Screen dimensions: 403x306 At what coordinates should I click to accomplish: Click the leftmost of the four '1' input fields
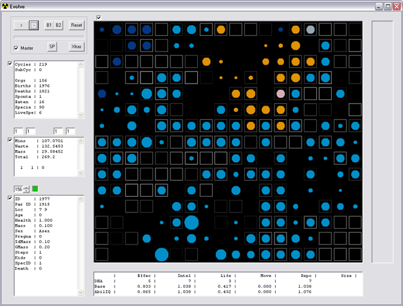click(x=18, y=131)
